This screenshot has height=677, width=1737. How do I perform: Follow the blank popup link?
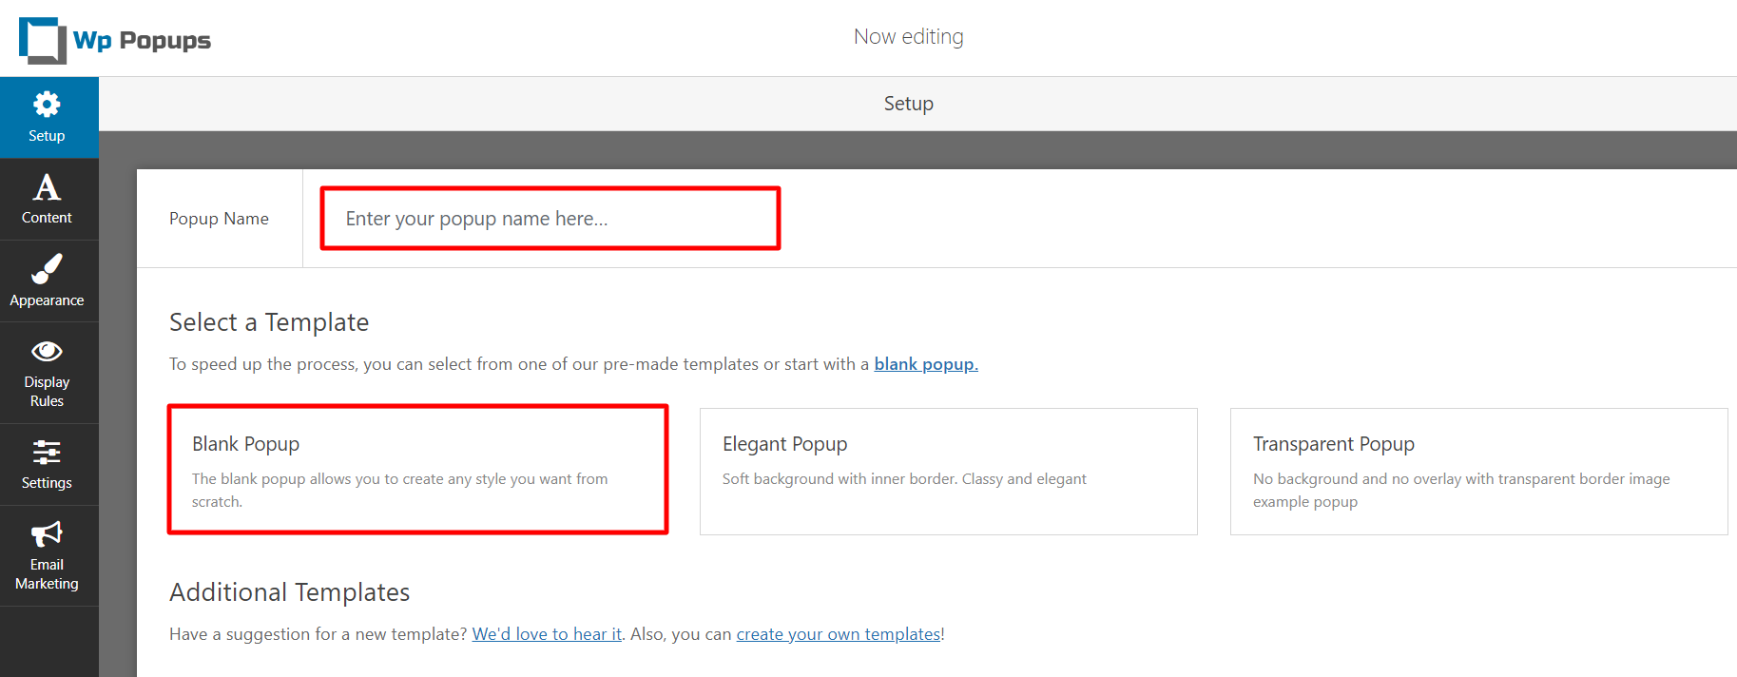point(926,364)
